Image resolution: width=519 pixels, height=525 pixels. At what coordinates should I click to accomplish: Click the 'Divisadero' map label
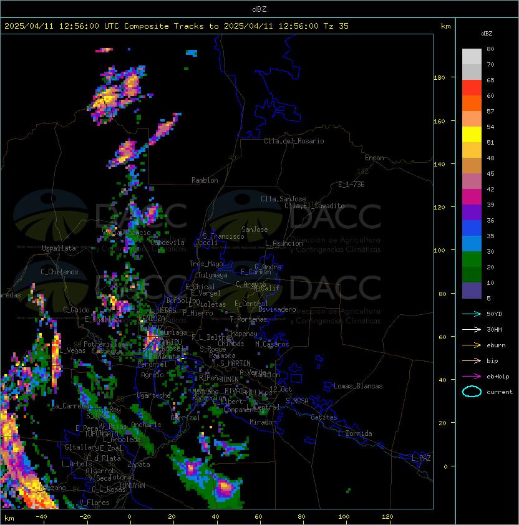click(277, 309)
